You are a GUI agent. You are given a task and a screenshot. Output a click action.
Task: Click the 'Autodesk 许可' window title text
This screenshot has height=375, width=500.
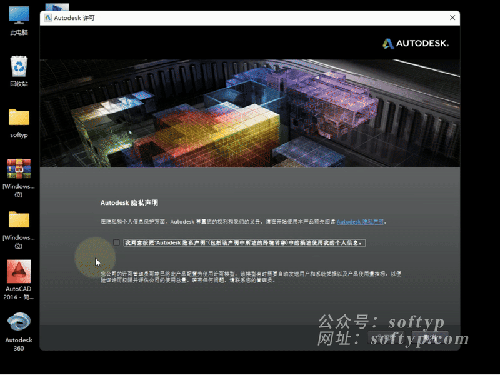coord(74,18)
